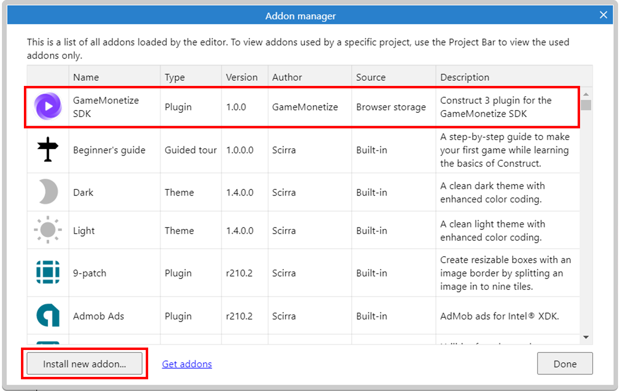Open the Get addons link
The width and height of the screenshot is (621, 391).
coord(187,364)
